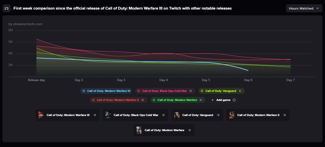Open the Call of Duty: Modern Warfare link card
This screenshot has width=325, height=147.
coord(164,130)
